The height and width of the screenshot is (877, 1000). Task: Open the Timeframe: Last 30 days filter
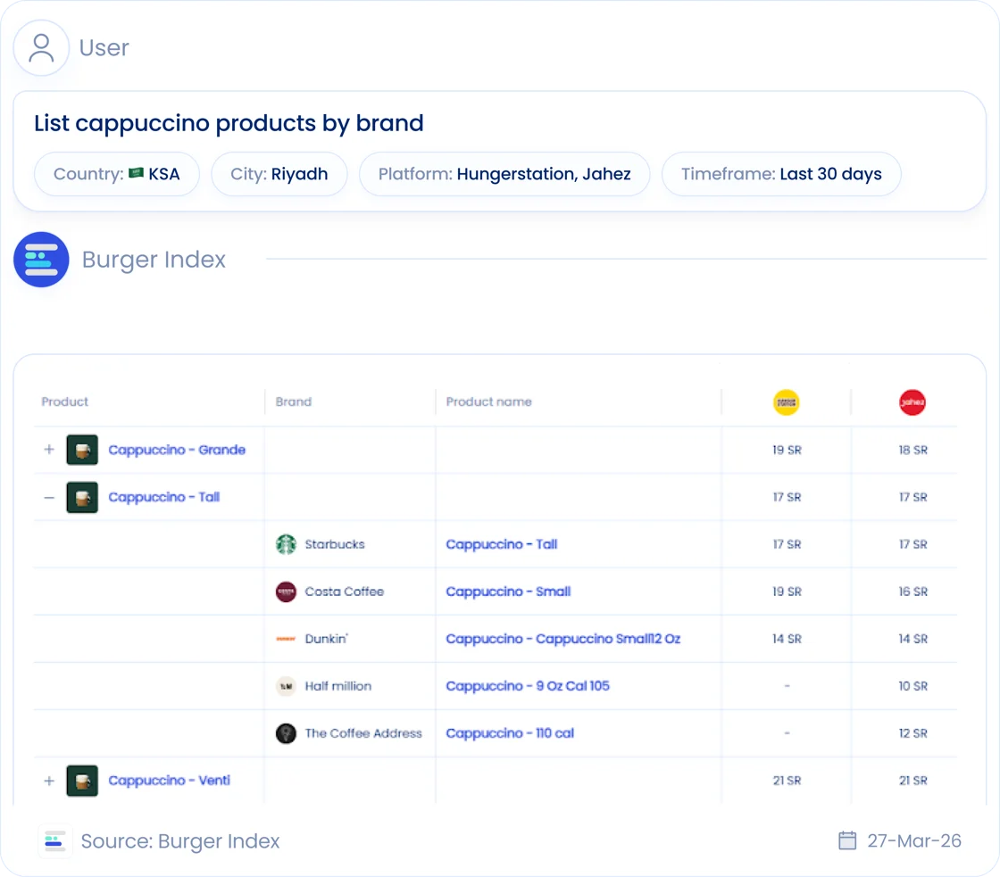tap(781, 174)
